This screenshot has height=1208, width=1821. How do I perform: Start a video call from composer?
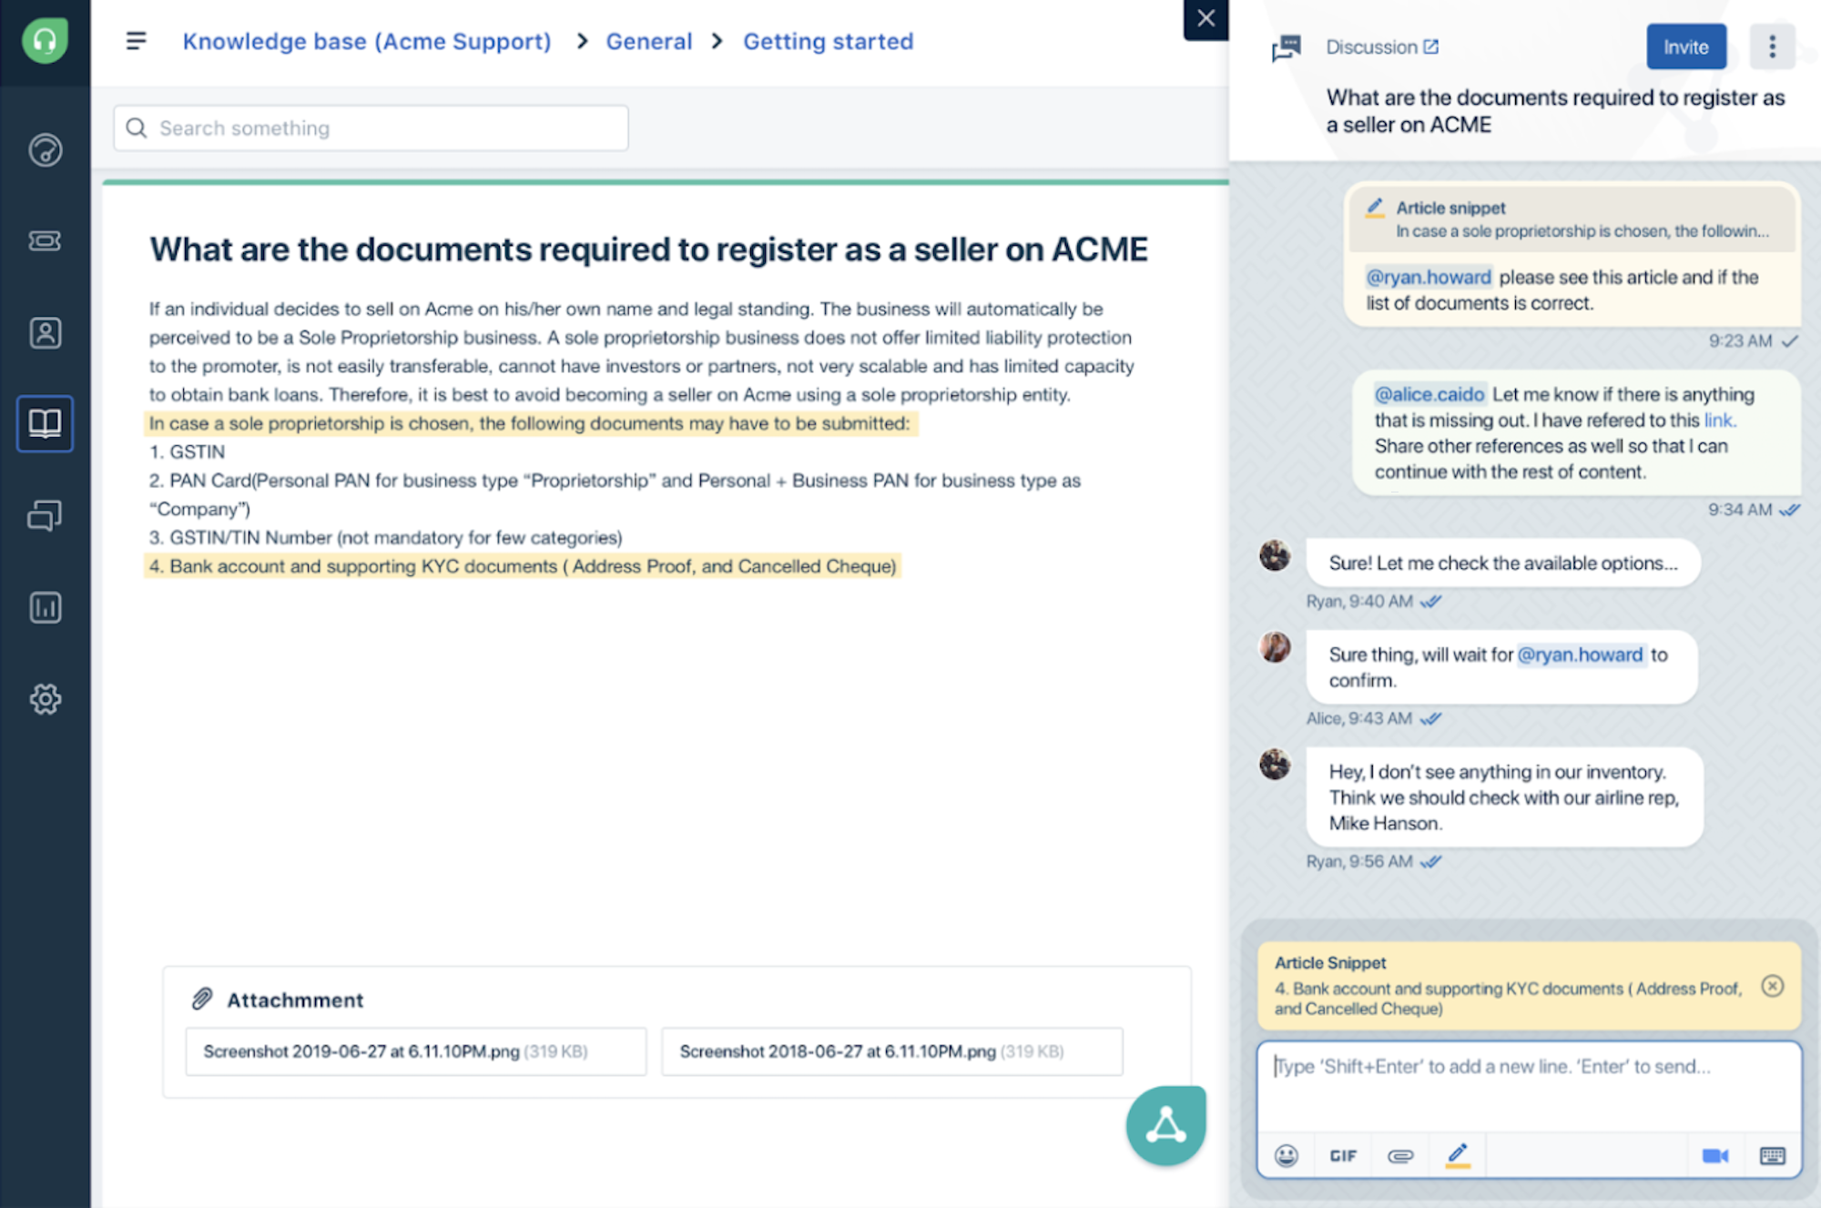(x=1715, y=1155)
